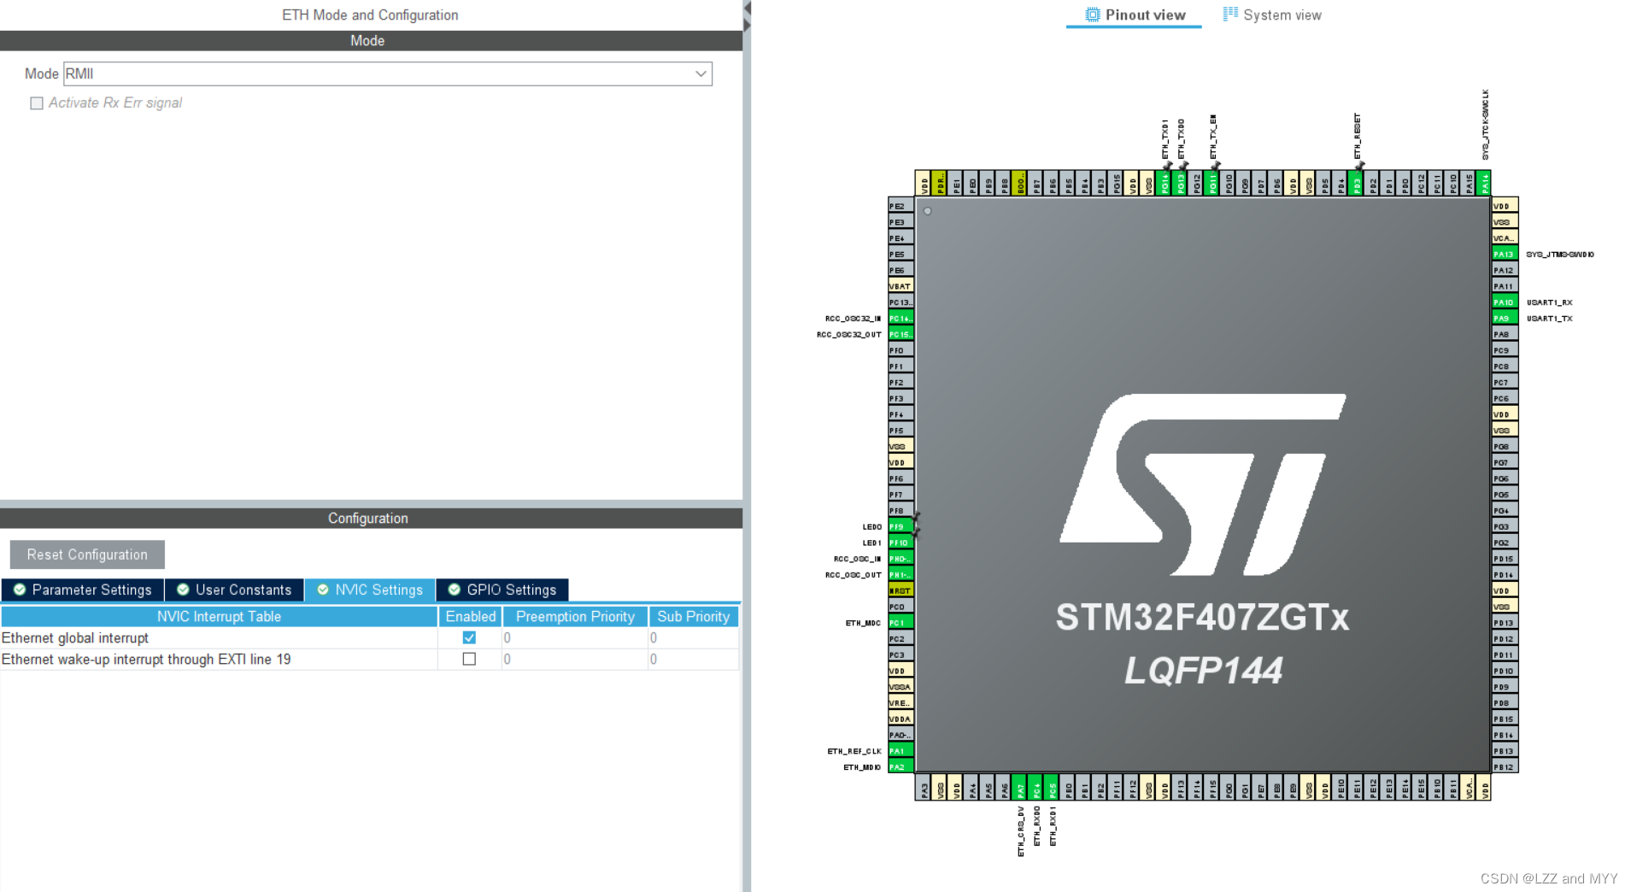Click the PG14 pin labeled ETH_TXD1
This screenshot has width=1631, height=892.
pyautogui.click(x=1164, y=184)
